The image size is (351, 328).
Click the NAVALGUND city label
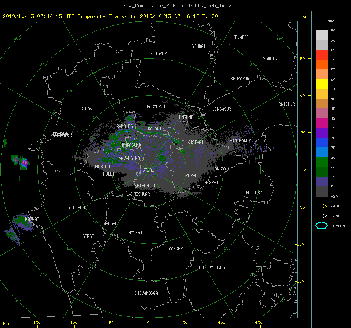coord(129,158)
